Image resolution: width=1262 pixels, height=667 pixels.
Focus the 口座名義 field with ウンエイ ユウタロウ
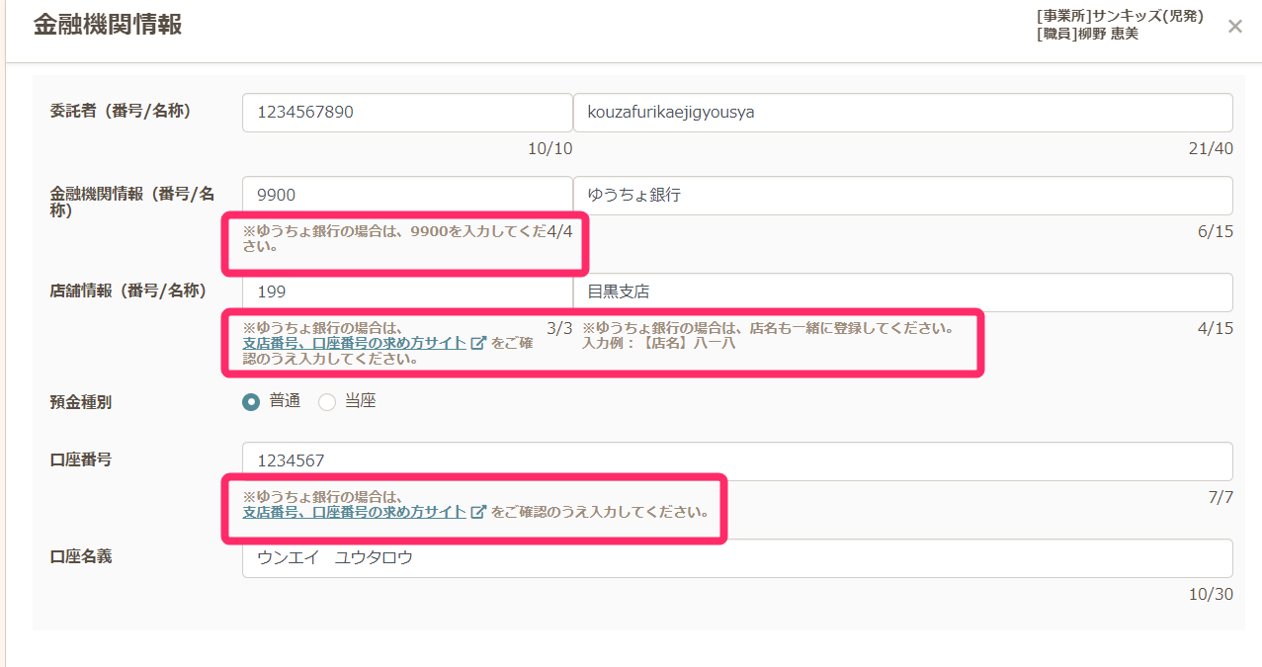point(736,558)
